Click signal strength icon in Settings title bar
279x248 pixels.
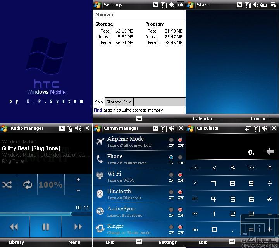pyautogui.click(x=164, y=5)
